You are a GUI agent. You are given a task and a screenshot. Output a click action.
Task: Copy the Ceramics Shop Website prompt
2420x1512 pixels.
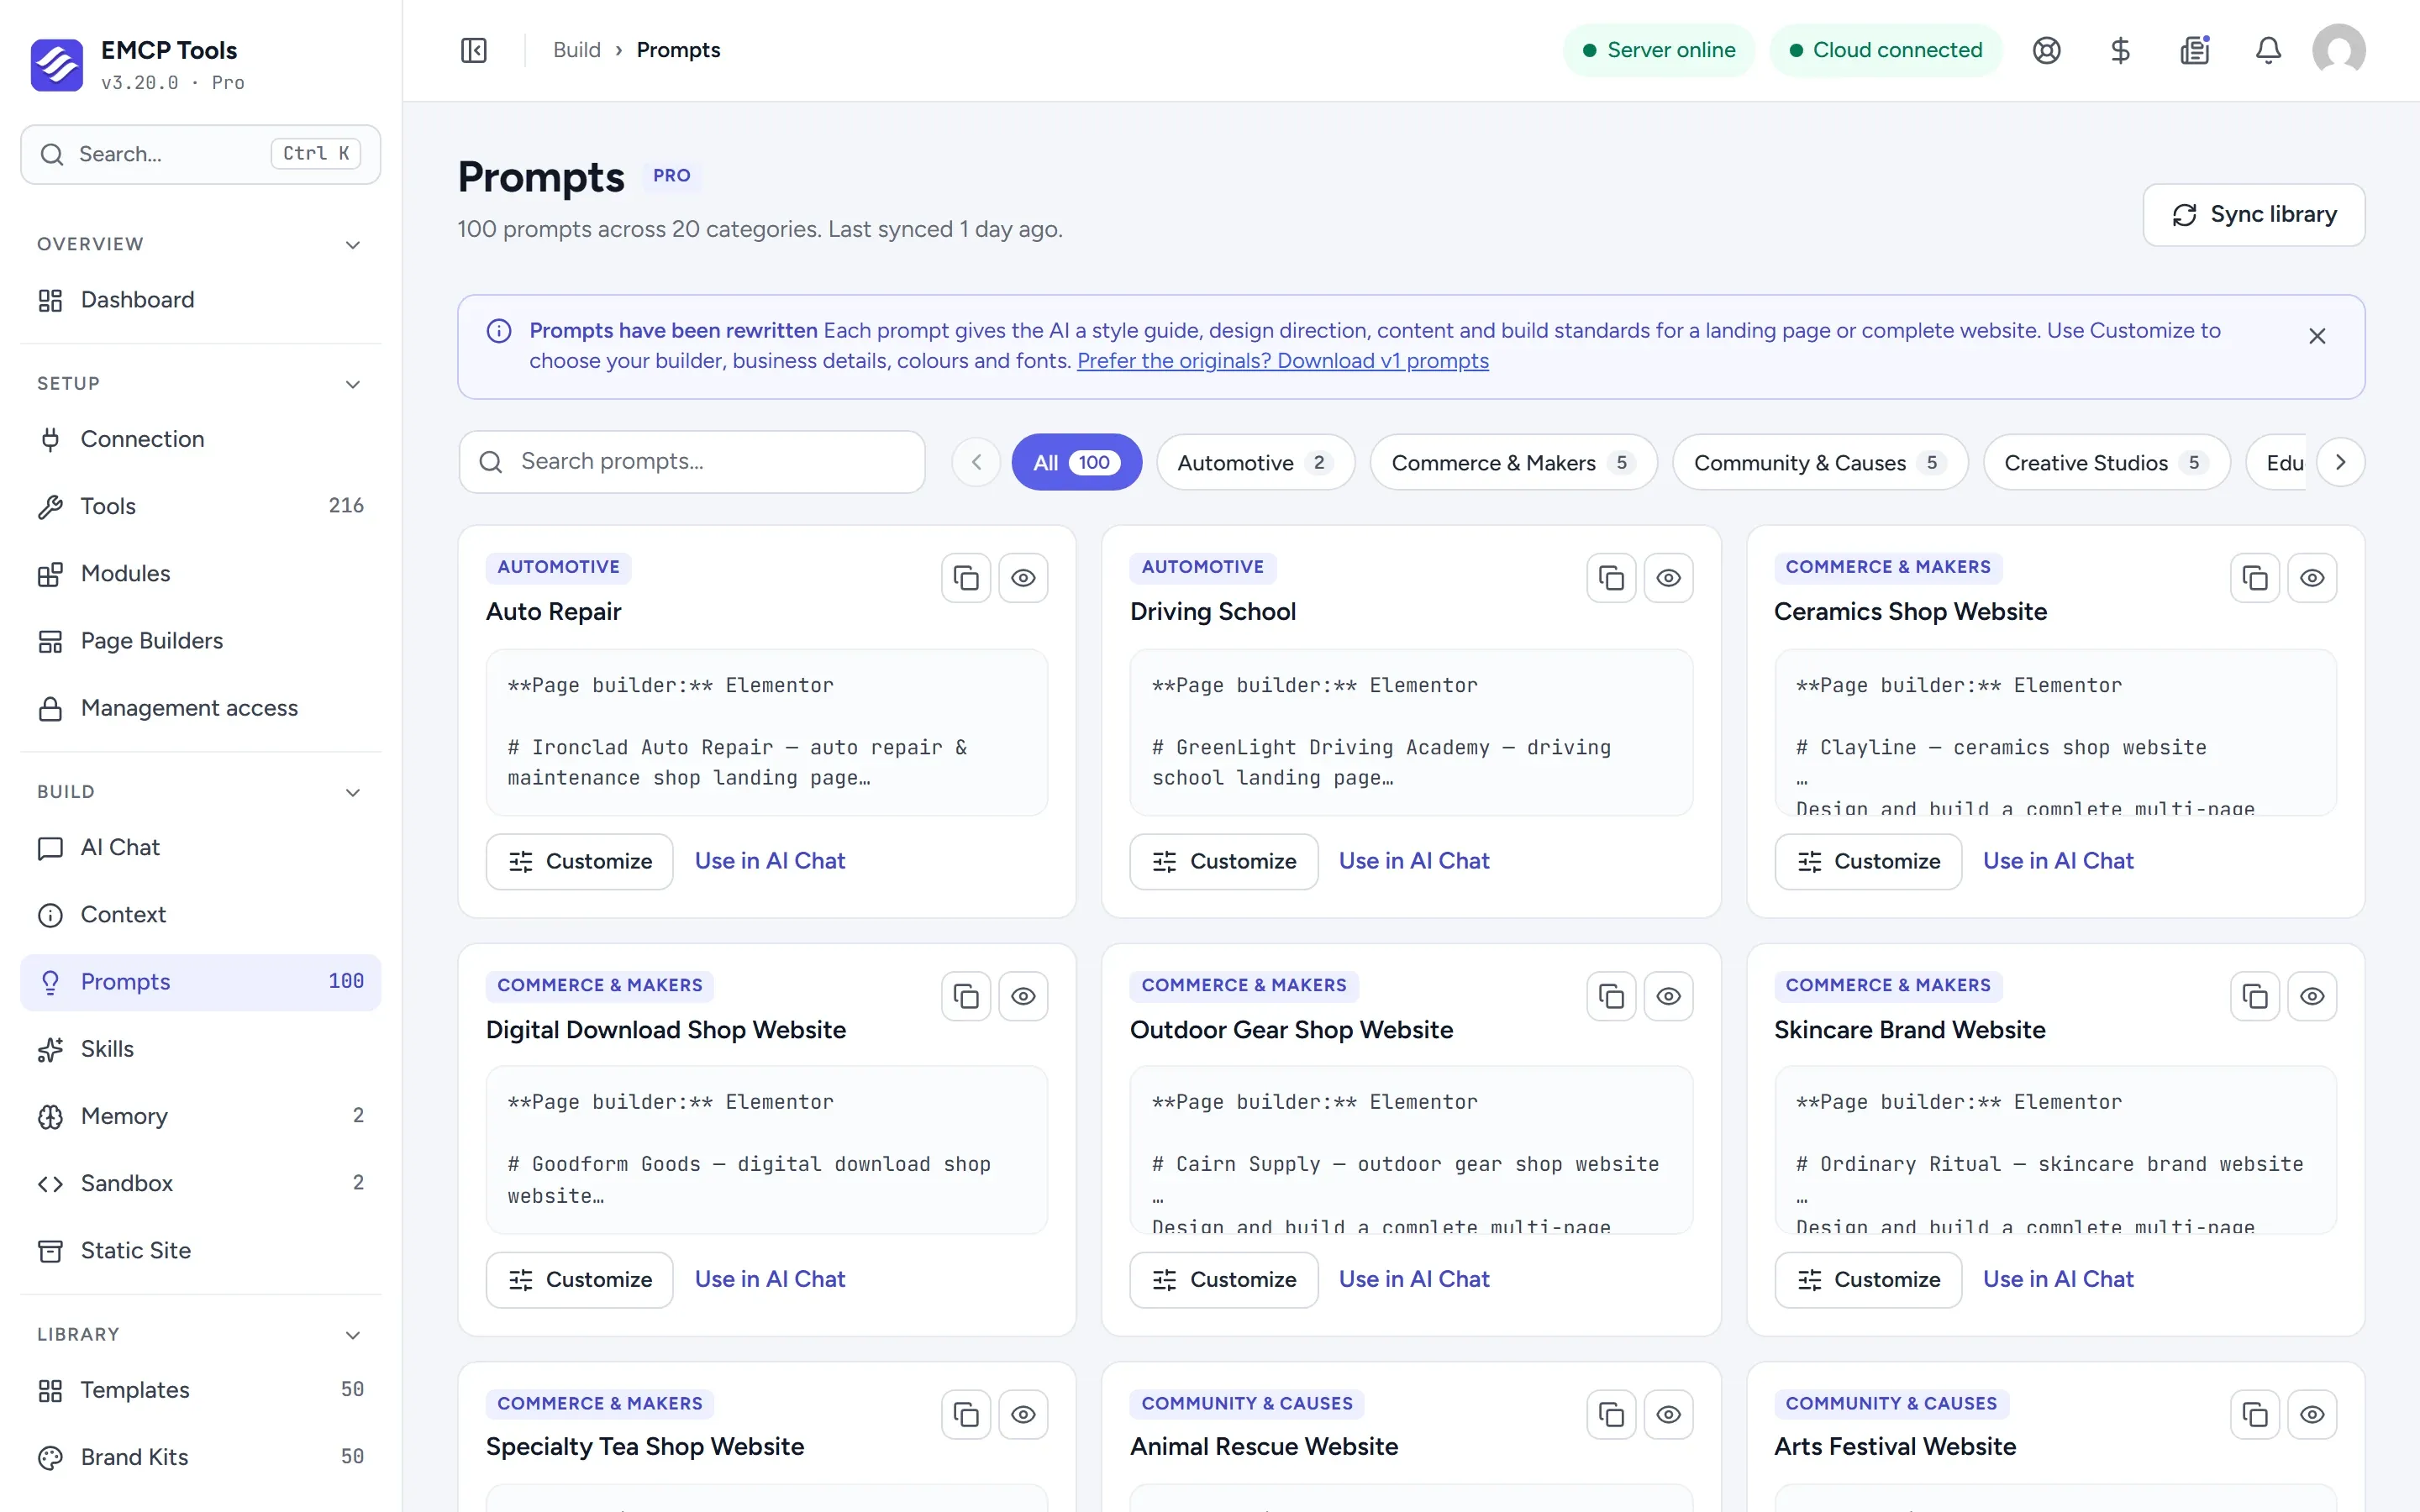[x=2254, y=578]
